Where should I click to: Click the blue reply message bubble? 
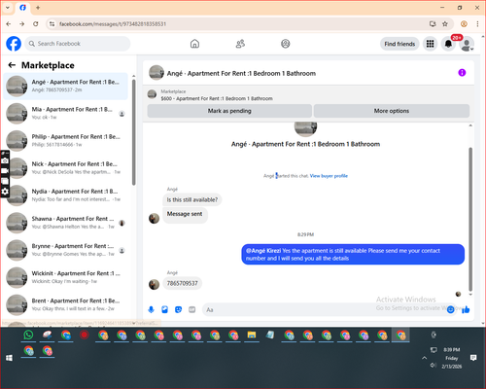click(x=353, y=255)
